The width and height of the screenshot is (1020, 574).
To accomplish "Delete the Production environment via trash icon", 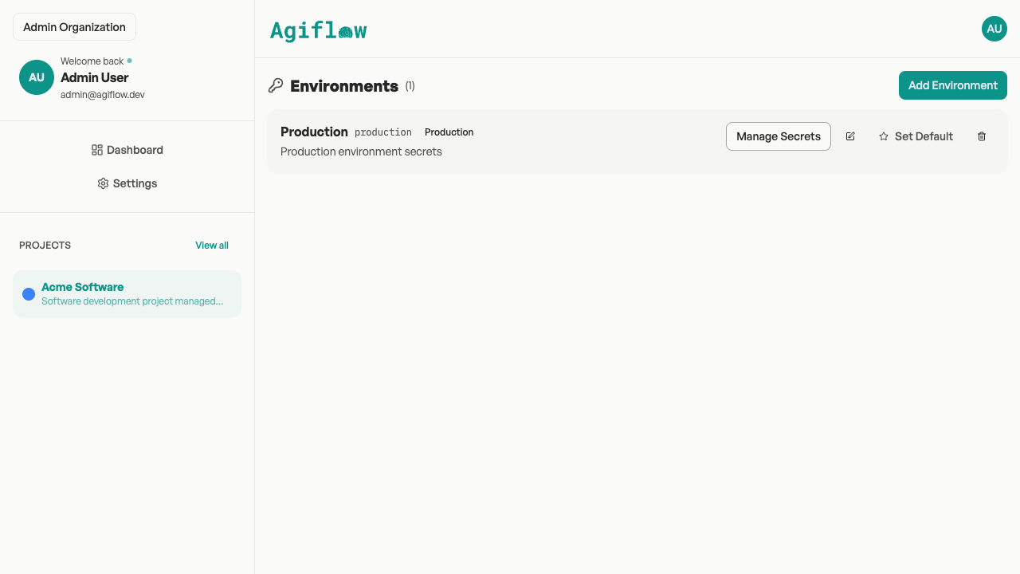I will 982,136.
